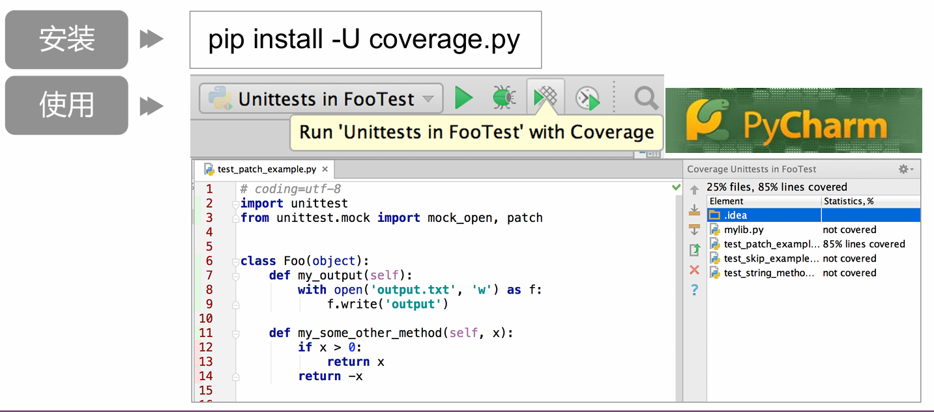Screen dimensions: 934x412
Task: Click the '25% files, 85% lines covered' summary
Action: coord(777,187)
